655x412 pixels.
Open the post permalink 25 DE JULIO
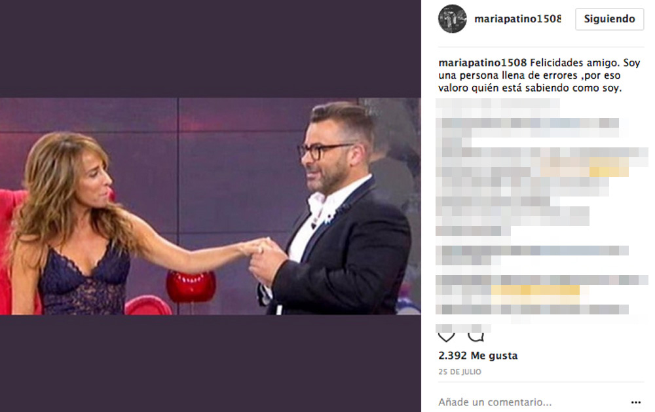[x=460, y=372]
